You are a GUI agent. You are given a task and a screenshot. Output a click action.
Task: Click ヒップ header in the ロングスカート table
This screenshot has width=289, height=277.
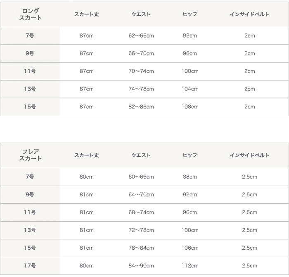[190, 14]
